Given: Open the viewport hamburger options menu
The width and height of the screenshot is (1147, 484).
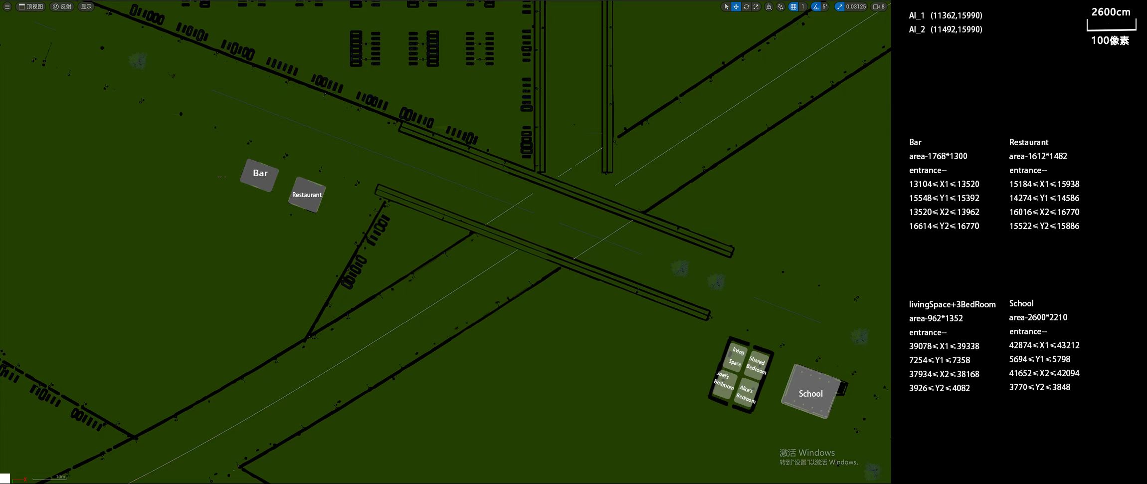Looking at the screenshot, I should coord(7,6).
